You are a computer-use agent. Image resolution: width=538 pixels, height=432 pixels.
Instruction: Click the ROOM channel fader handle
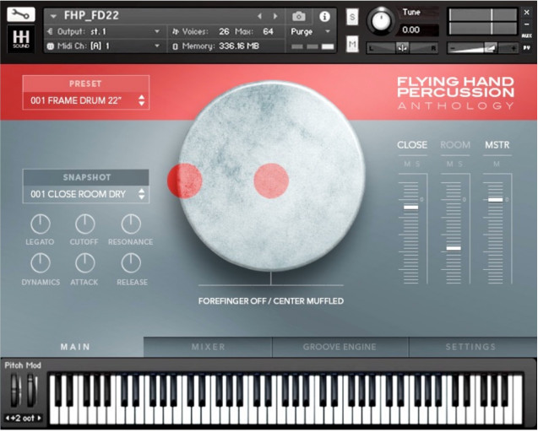point(454,248)
